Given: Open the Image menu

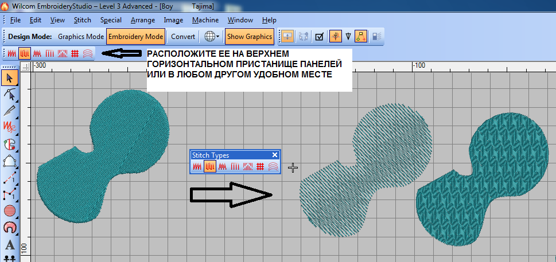Looking at the screenshot, I should pyautogui.click(x=173, y=20).
